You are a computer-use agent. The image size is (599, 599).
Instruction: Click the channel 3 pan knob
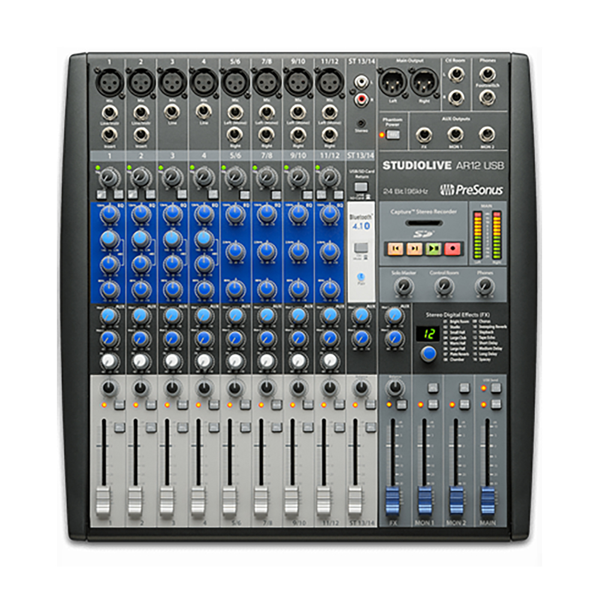click(x=173, y=388)
